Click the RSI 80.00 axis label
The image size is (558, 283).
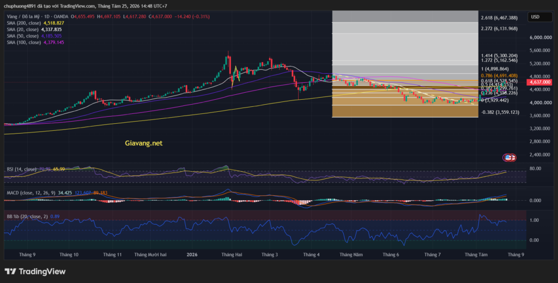tap(535, 168)
